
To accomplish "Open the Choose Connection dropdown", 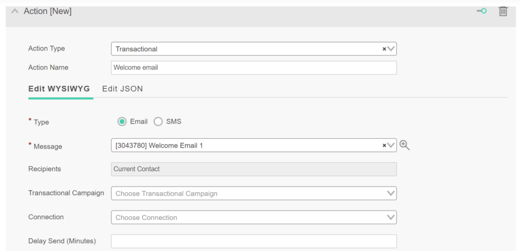I will click(254, 218).
